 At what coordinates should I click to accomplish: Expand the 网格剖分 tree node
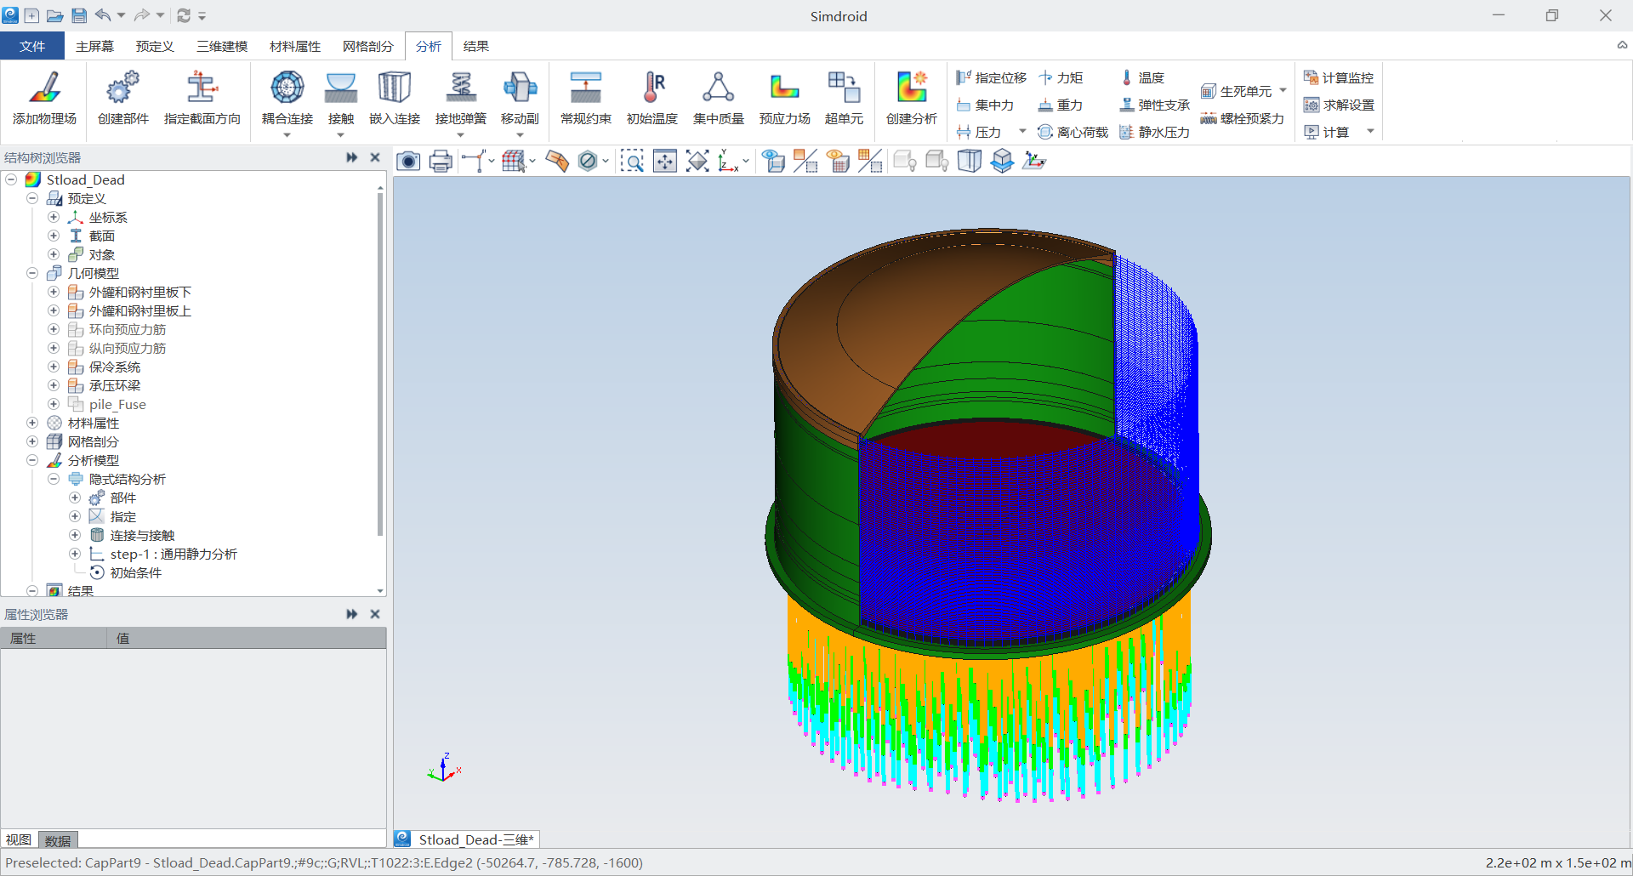[x=32, y=441]
